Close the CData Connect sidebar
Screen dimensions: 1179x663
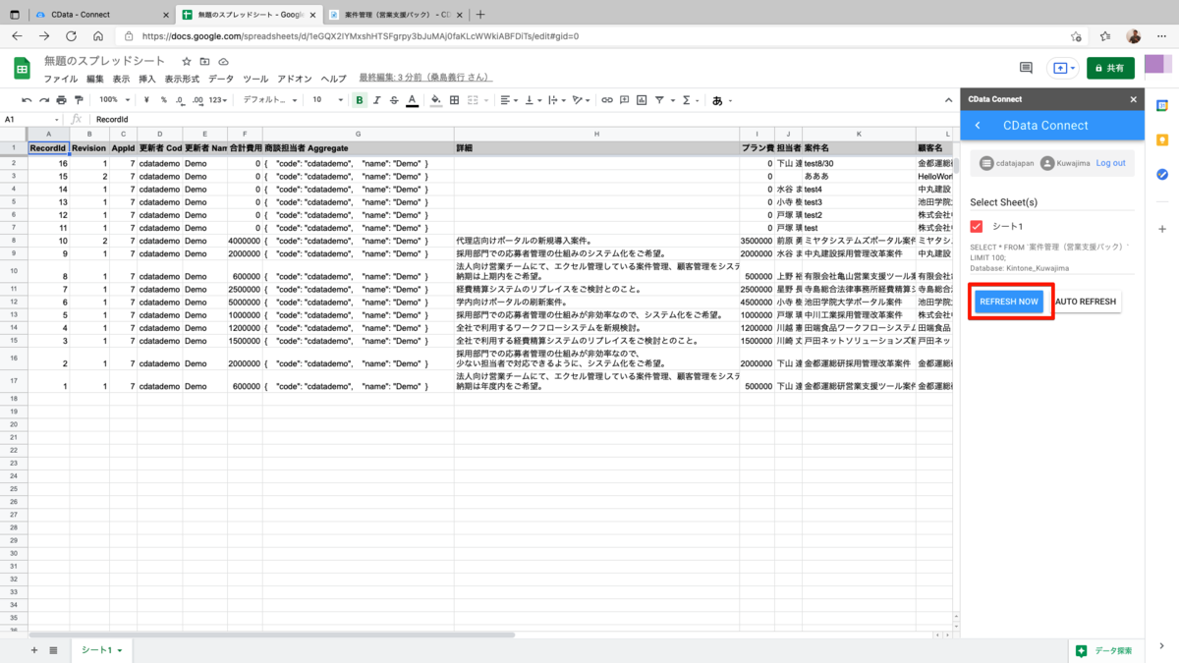(x=1134, y=99)
